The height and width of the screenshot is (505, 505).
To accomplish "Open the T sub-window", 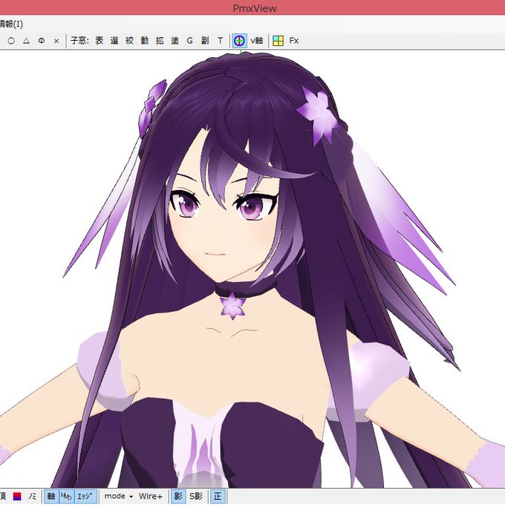I will 220,41.
